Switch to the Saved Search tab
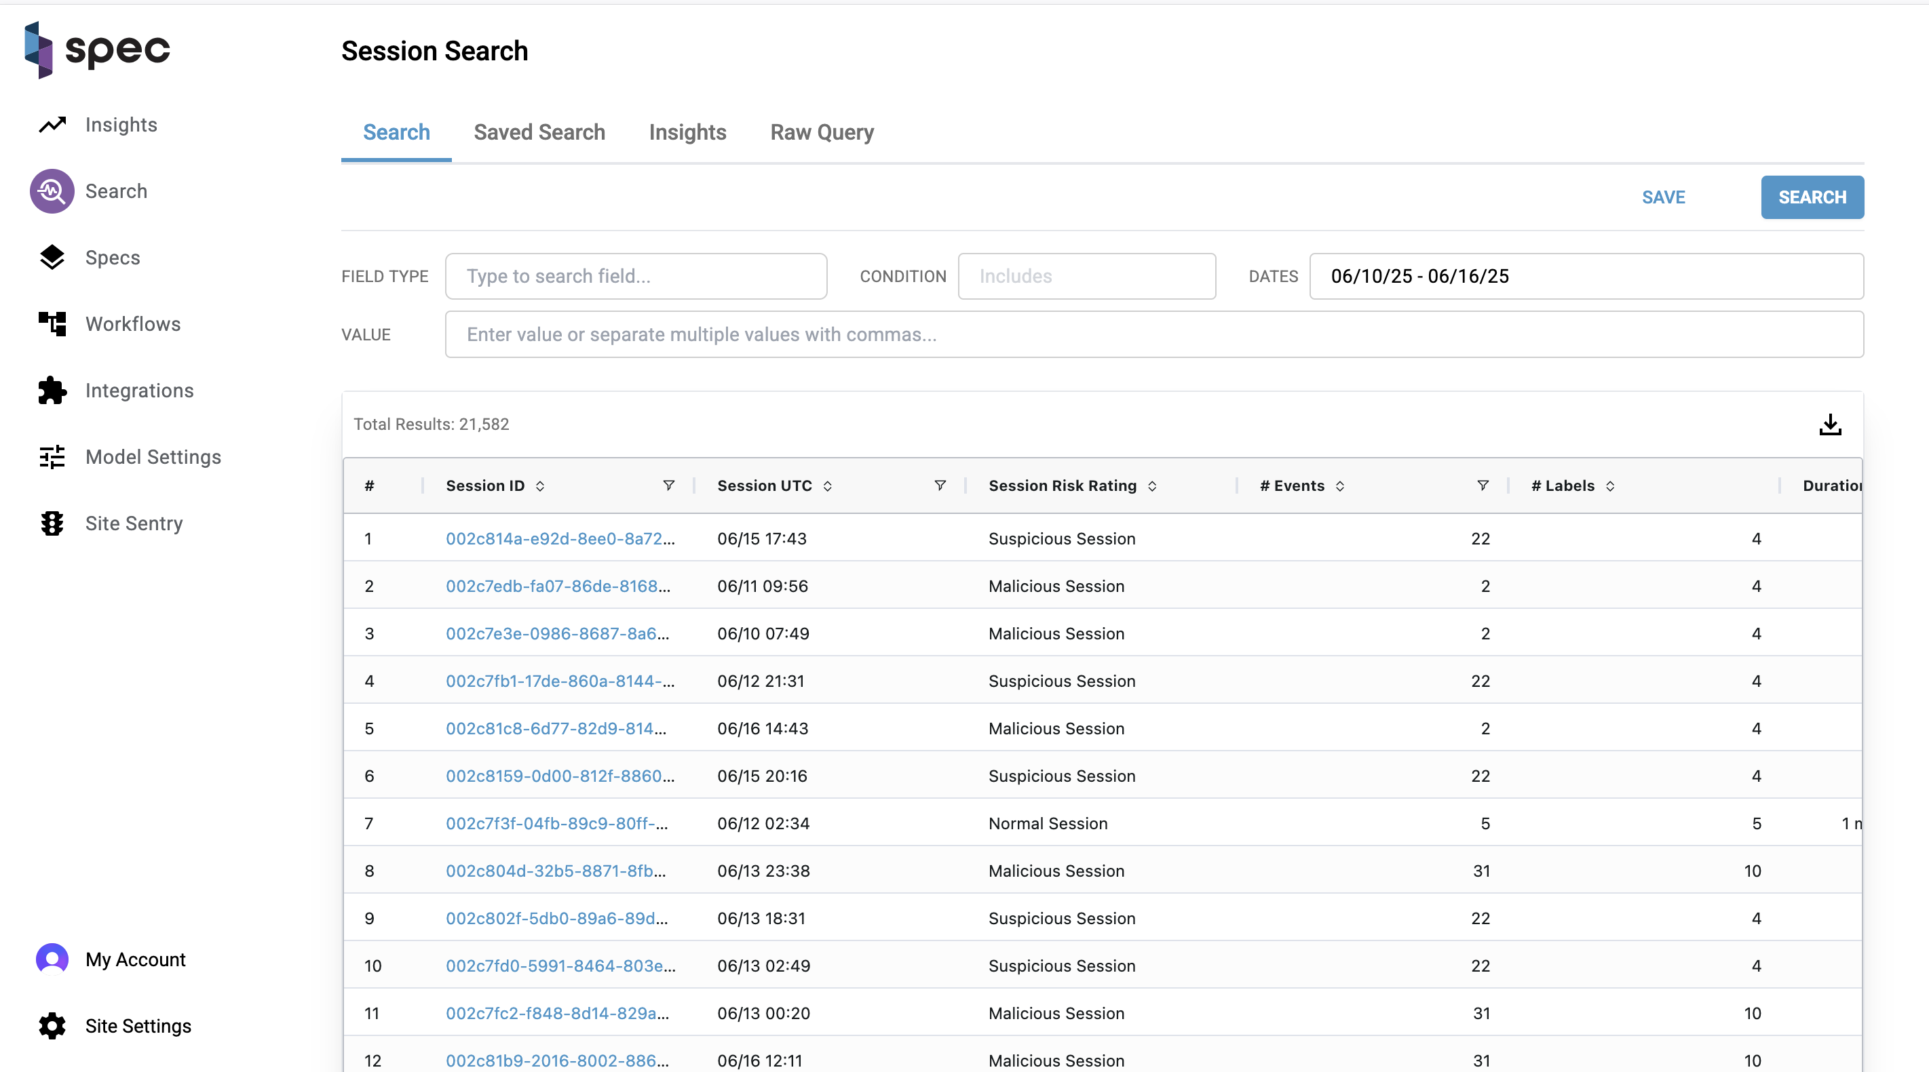This screenshot has width=1929, height=1072. tap(539, 132)
